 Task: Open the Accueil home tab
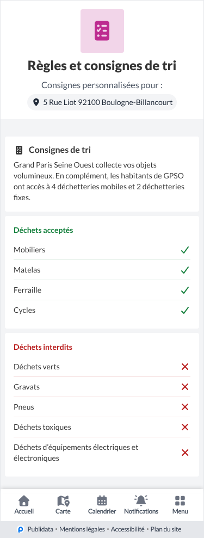click(24, 505)
